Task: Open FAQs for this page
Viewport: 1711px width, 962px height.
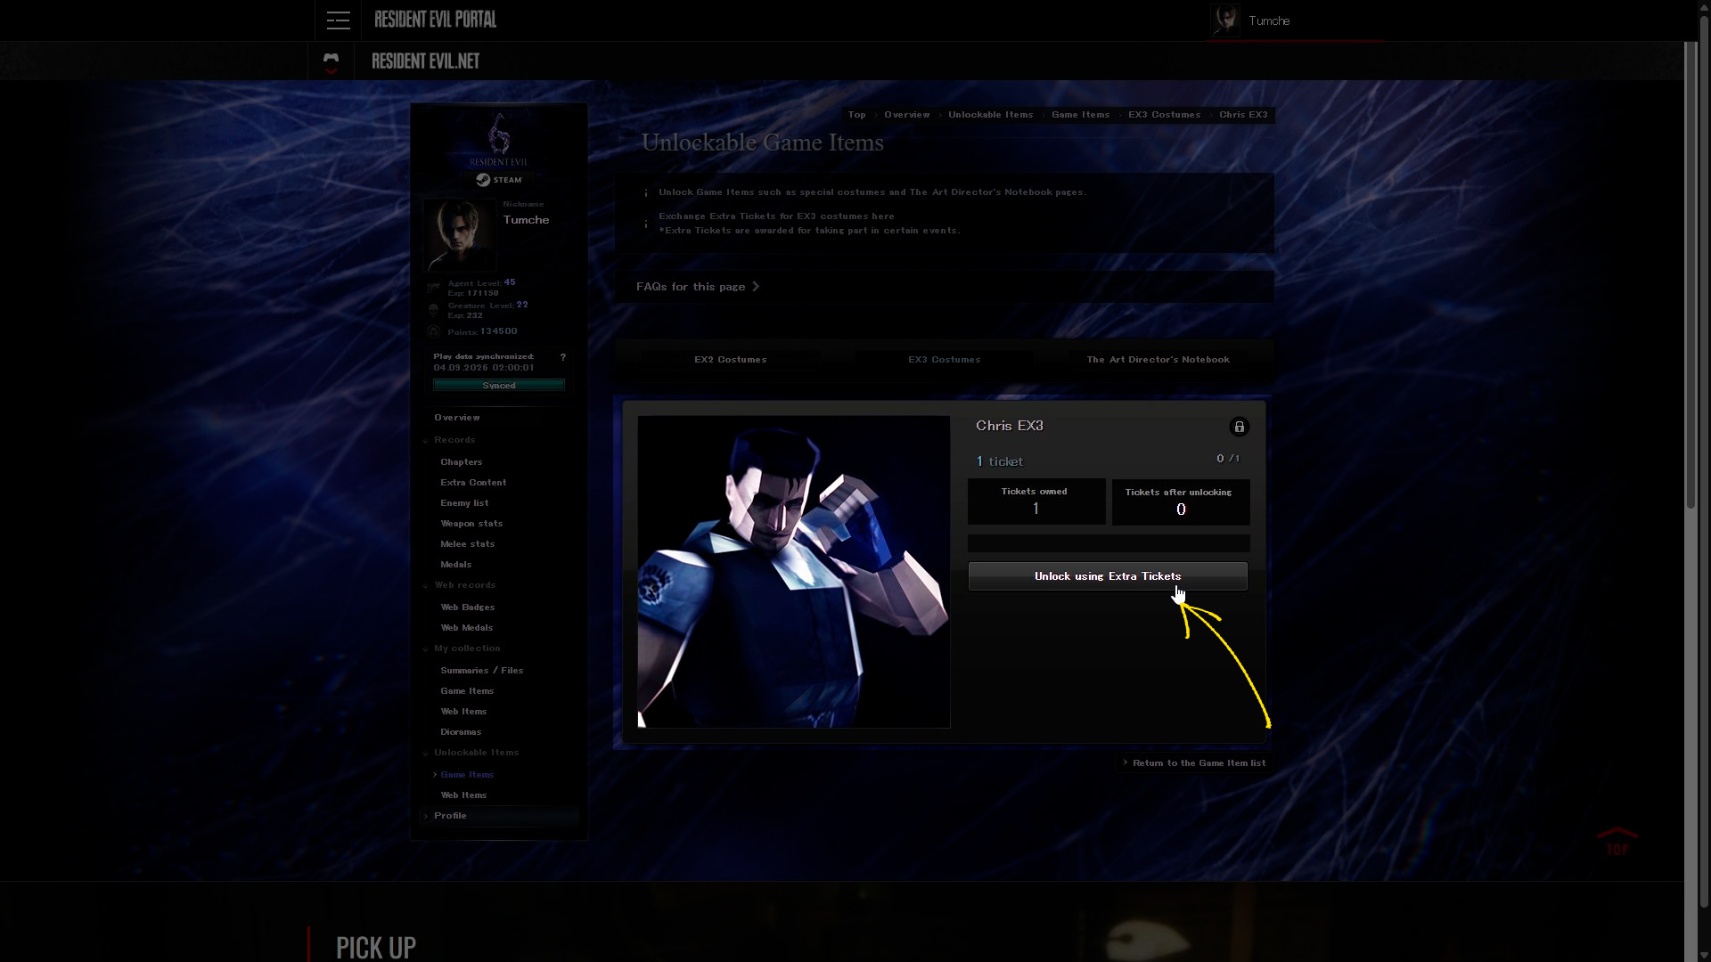Action: tap(698, 287)
